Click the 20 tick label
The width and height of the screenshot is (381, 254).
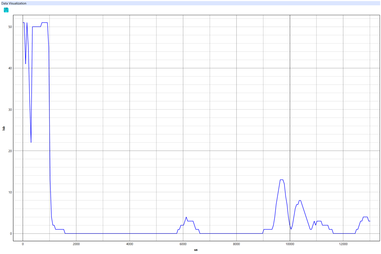(x=10, y=151)
